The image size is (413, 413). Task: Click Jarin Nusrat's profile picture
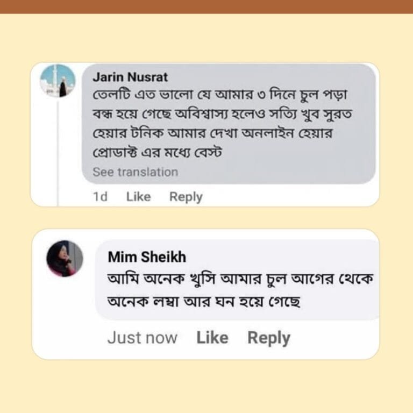pyautogui.click(x=58, y=81)
